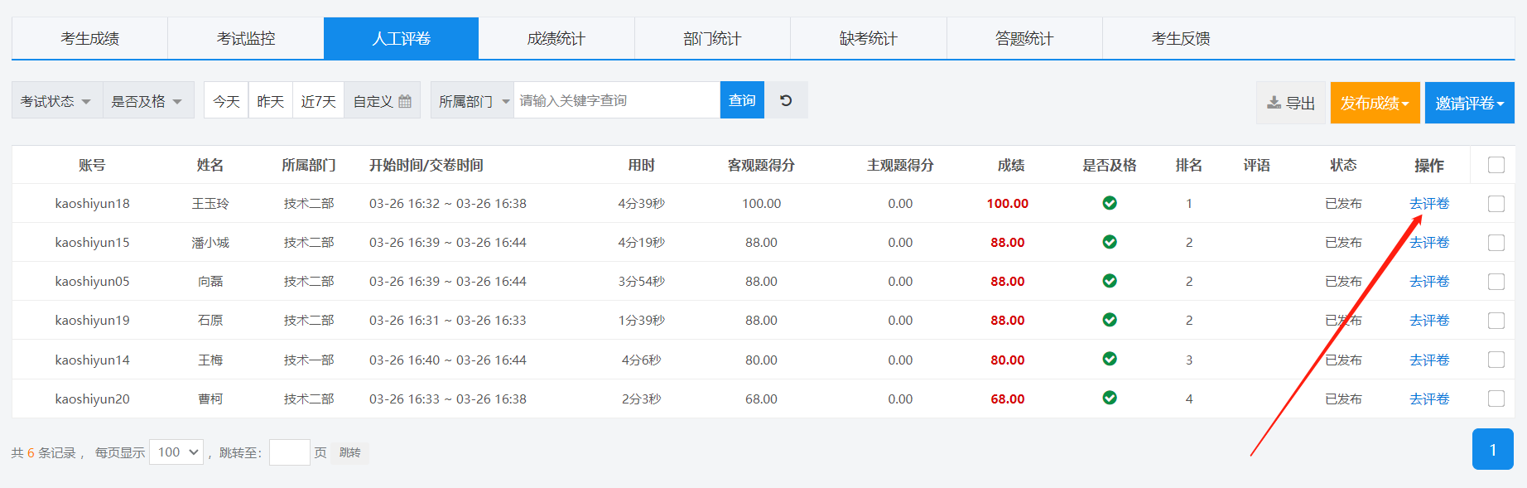
Task: Switch to the 成绩统计 tab
Action: click(x=556, y=39)
